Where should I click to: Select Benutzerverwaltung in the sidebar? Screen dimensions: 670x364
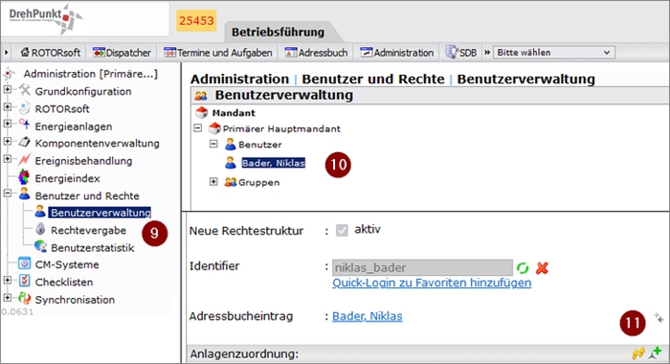100,213
